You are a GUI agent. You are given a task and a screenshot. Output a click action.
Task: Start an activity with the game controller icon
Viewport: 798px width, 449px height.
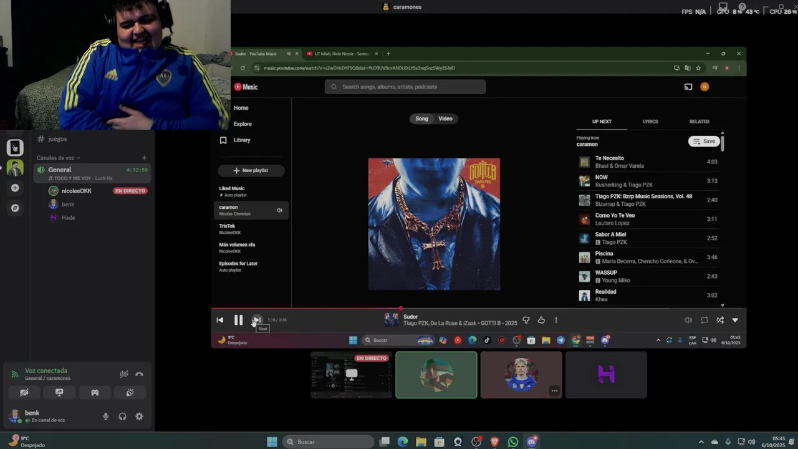tap(95, 393)
